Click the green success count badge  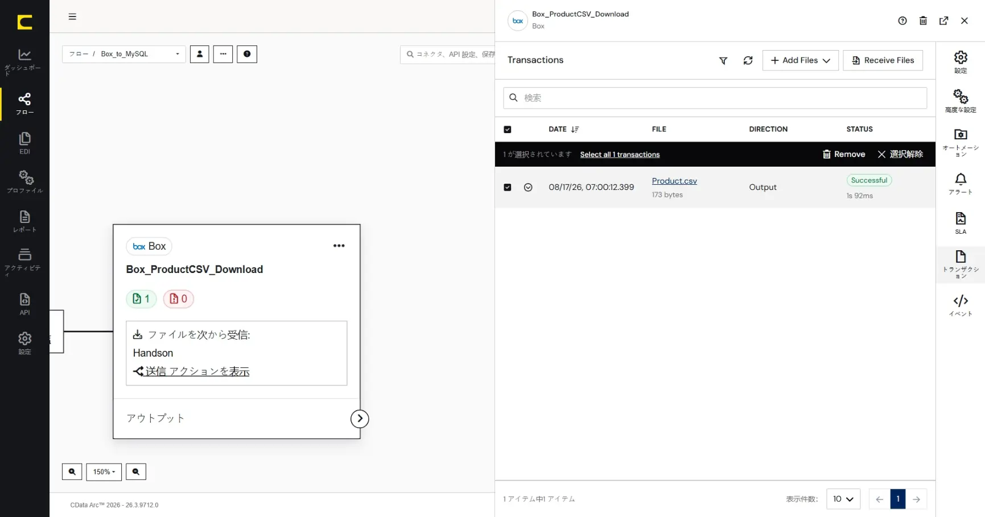click(x=141, y=299)
